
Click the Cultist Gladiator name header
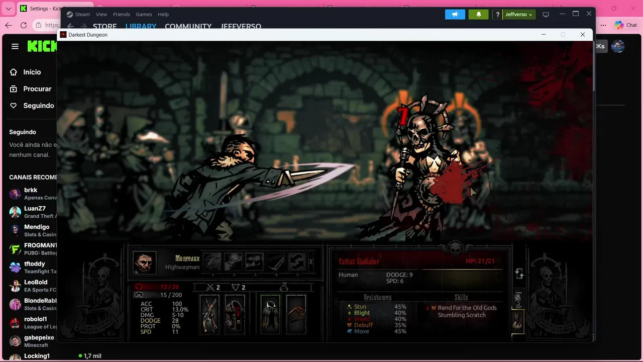359,261
